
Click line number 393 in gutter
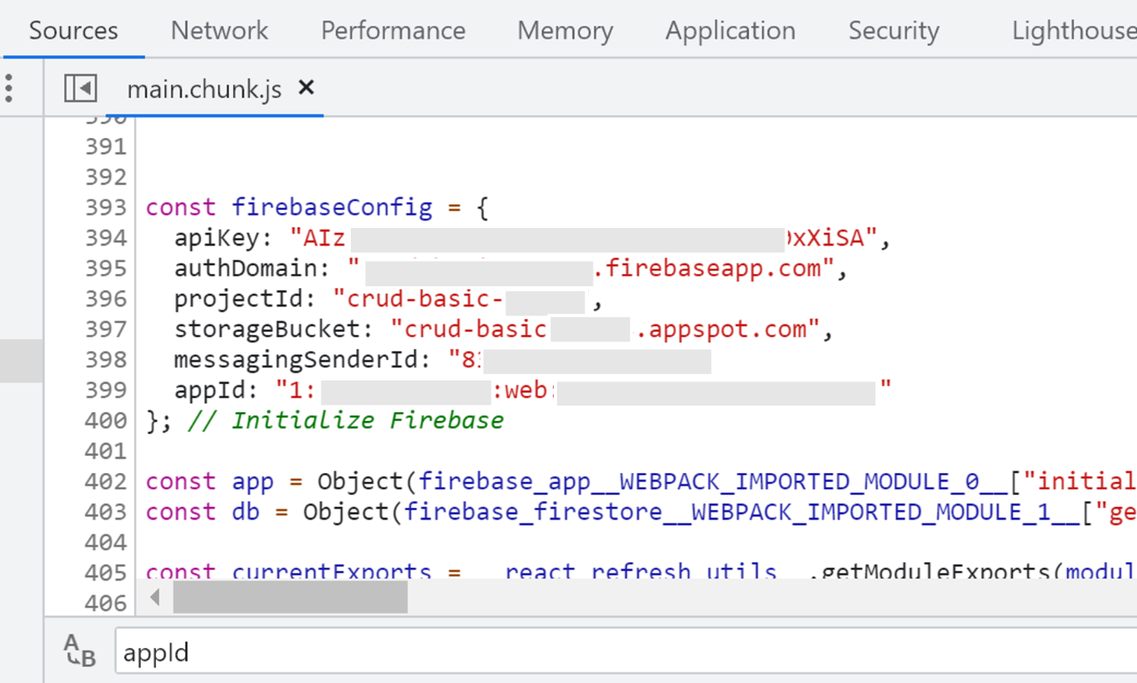pyautogui.click(x=106, y=208)
